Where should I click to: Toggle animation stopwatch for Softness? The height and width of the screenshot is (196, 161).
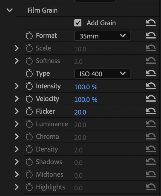[29, 61]
